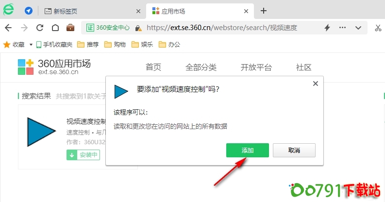385x202 pixels.
Task: Open the 办公 bookmark folder
Action: (169, 44)
